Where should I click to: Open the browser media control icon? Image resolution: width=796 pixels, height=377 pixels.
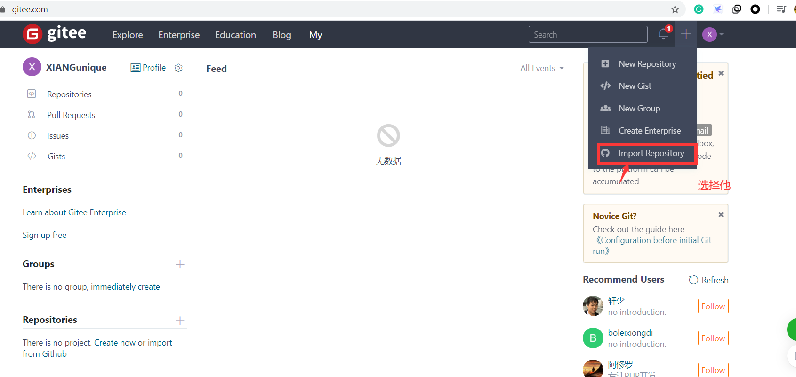(x=781, y=9)
